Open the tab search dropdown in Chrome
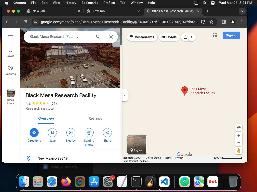257x192 pixels. (x=242, y=11)
